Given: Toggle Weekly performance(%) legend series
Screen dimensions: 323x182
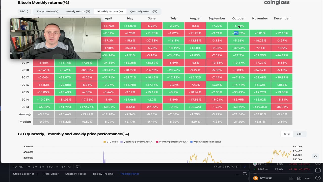Looking at the screenshot, I should 205,142.
